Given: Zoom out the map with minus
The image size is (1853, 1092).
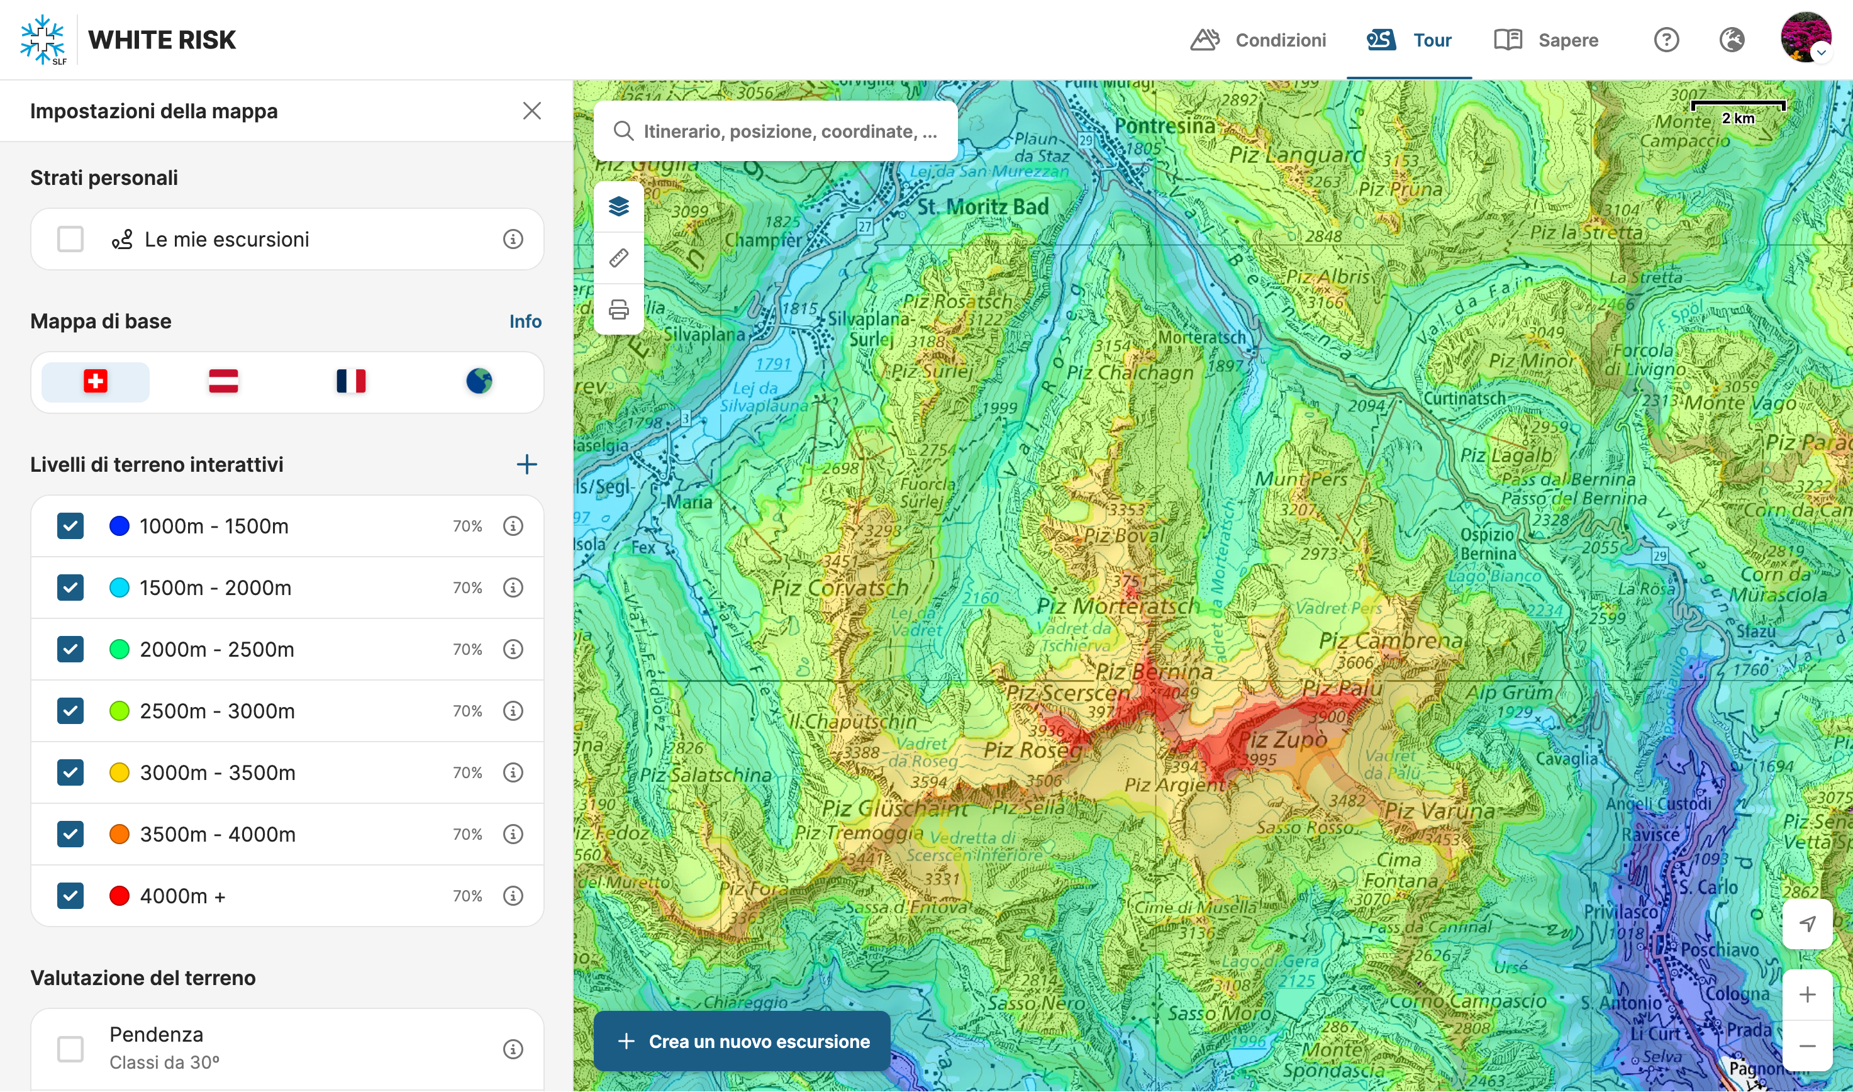Looking at the screenshot, I should (1806, 1045).
